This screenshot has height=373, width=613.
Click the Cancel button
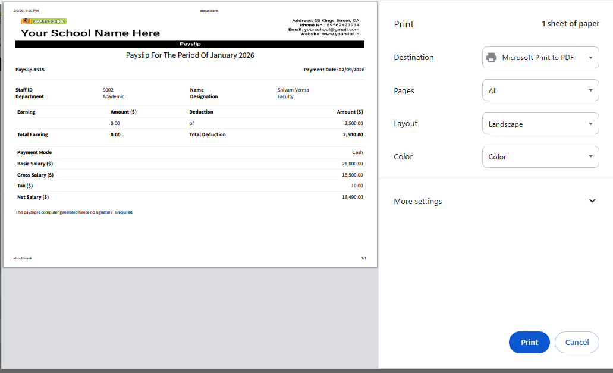(x=576, y=342)
